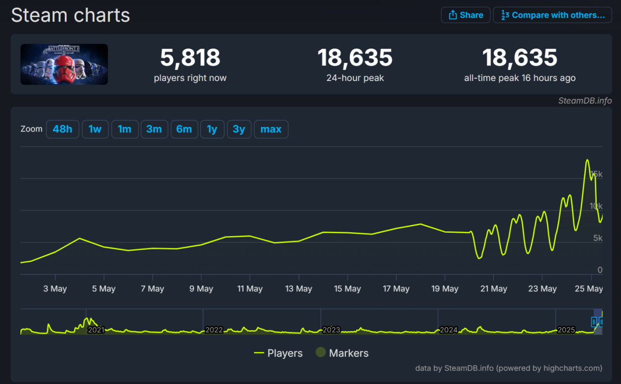Show full history with max zoom
621x384 pixels.
[x=271, y=129]
